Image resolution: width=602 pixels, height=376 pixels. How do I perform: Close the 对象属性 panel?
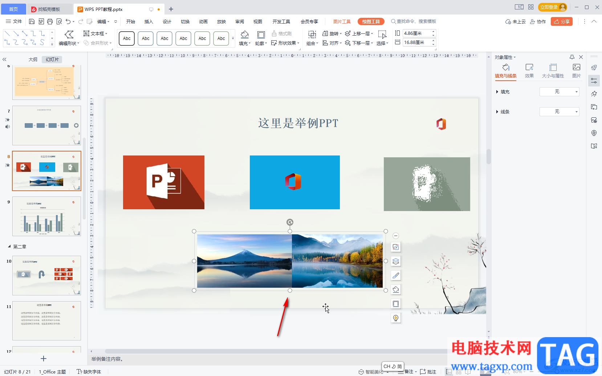[x=581, y=57]
